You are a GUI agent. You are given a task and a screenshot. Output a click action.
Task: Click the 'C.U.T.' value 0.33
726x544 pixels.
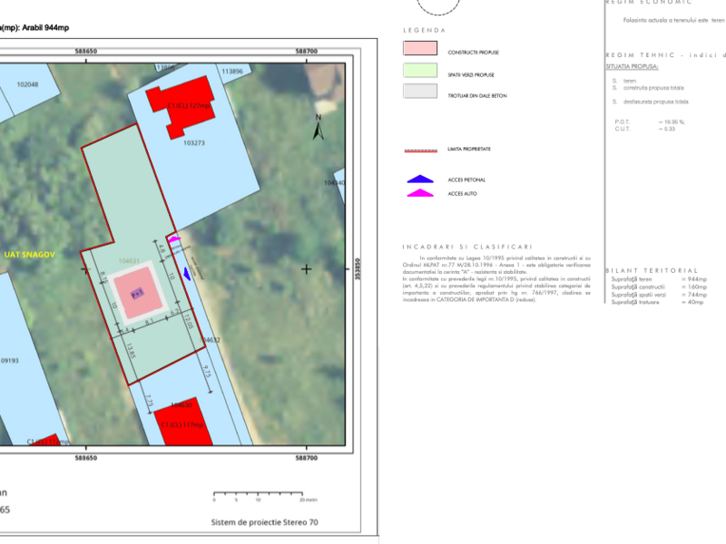click(667, 129)
